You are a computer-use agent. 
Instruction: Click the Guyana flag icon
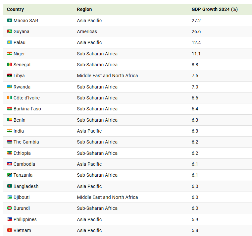coord(10,31)
